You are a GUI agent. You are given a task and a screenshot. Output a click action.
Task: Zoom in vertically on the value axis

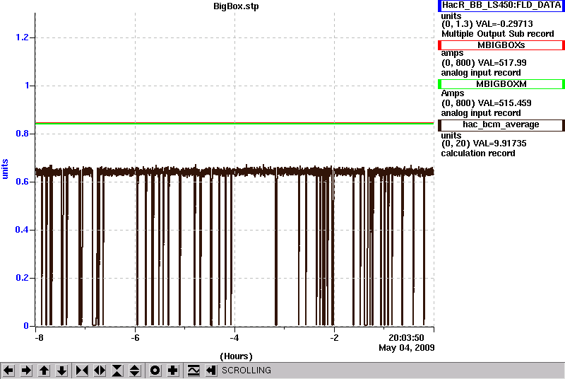[x=117, y=371]
